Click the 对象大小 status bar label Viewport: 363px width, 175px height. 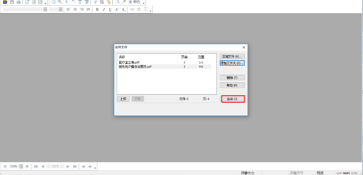pyautogui.click(x=248, y=173)
